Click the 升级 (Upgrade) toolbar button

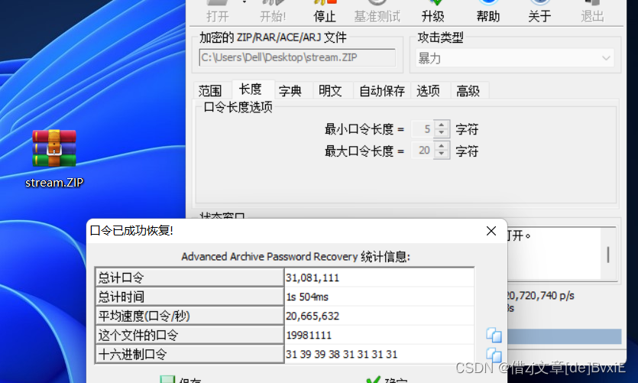click(432, 11)
